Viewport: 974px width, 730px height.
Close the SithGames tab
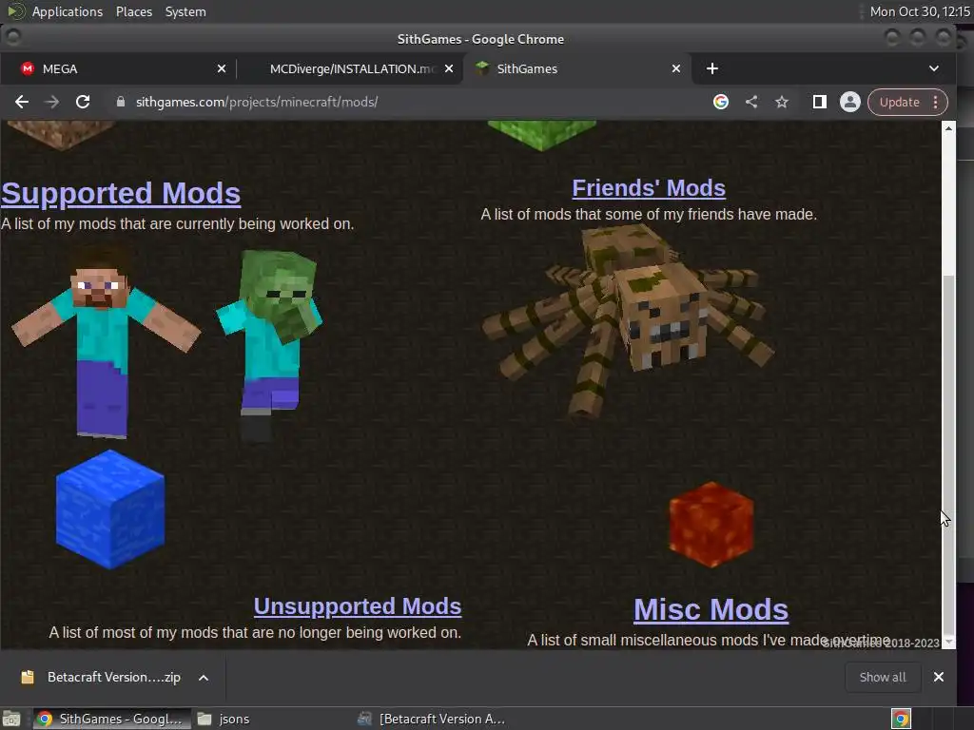pyautogui.click(x=676, y=68)
